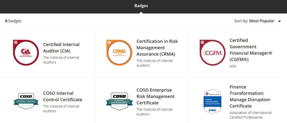Click issuer name under the CRMA title

[154, 63]
